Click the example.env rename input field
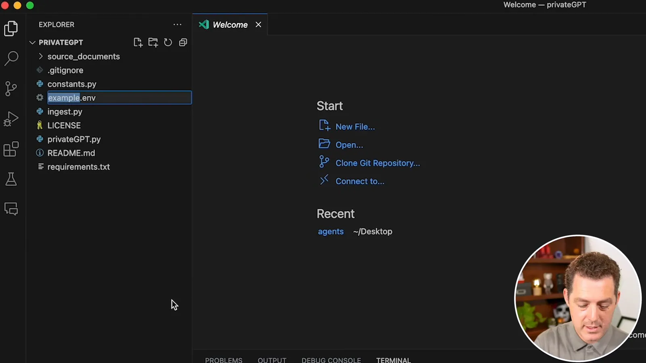Screen dimensions: 646x363 [120, 98]
